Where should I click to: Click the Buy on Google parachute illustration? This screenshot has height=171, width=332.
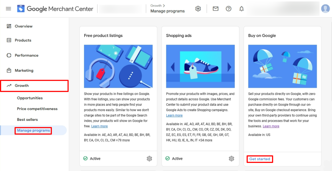282,66
